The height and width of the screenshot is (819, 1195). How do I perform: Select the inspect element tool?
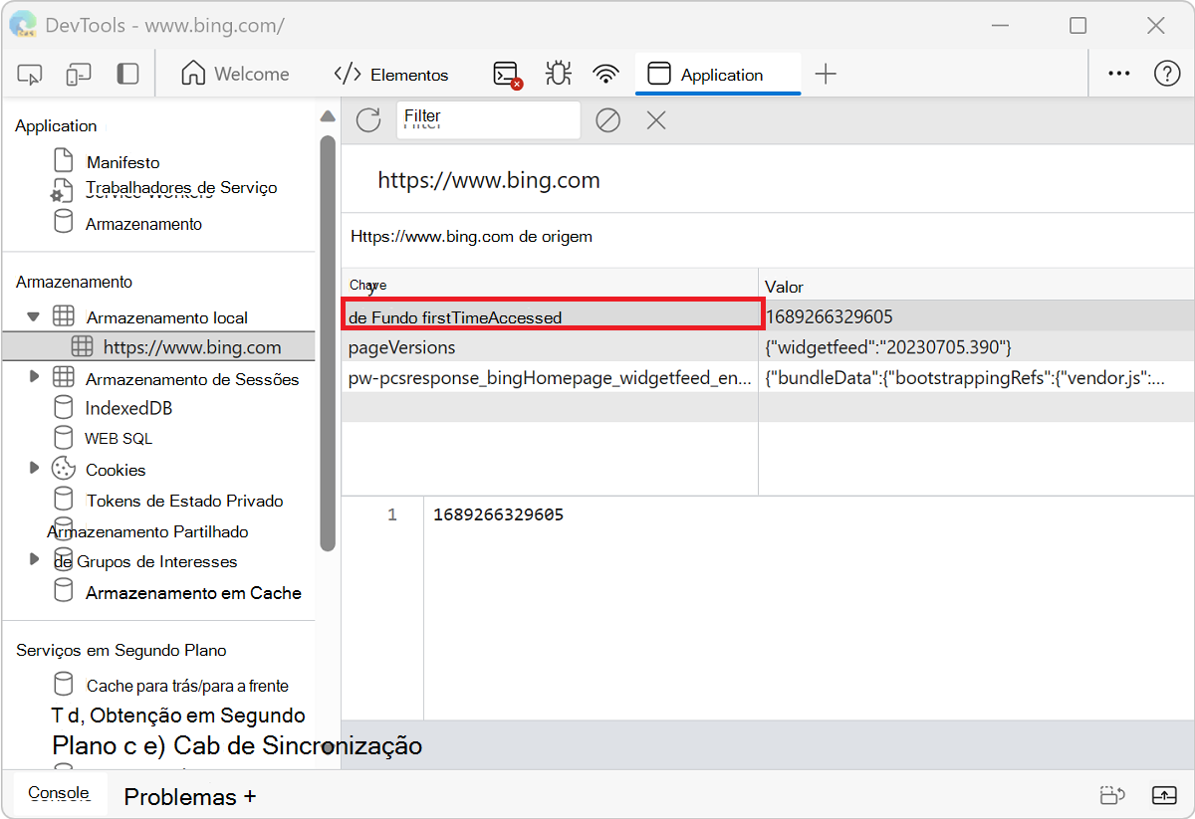(30, 73)
